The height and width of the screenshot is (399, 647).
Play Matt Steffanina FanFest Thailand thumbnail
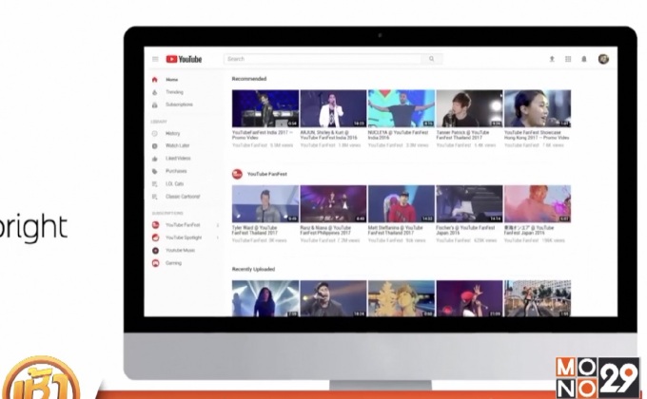coord(402,203)
